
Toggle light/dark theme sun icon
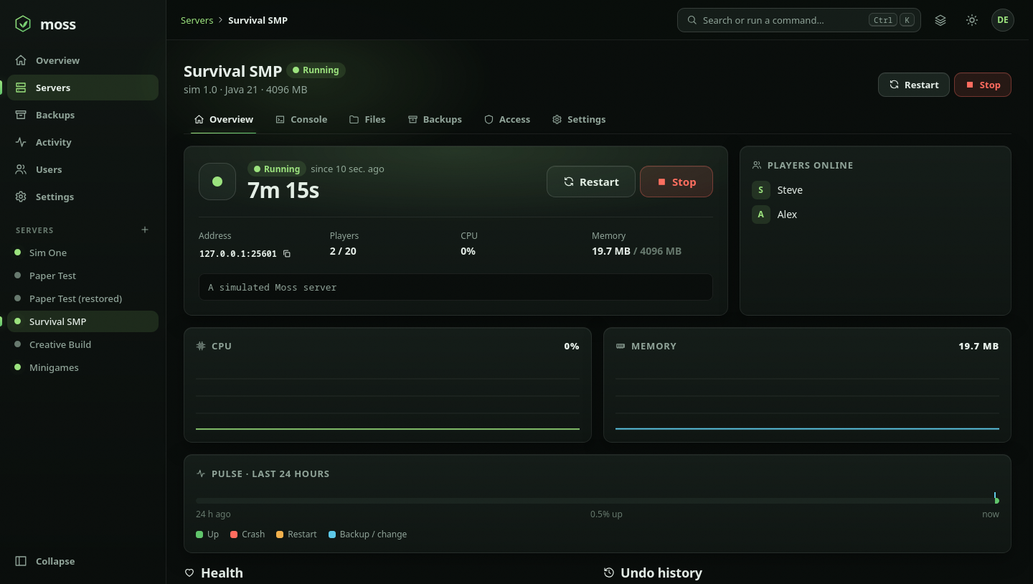(972, 20)
